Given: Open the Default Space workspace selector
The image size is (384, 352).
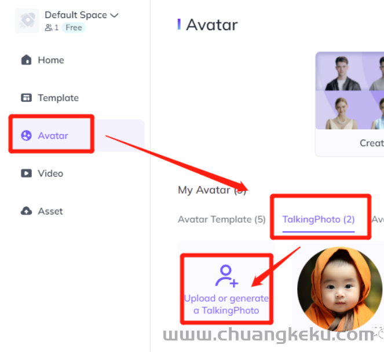Looking at the screenshot, I should [82, 15].
